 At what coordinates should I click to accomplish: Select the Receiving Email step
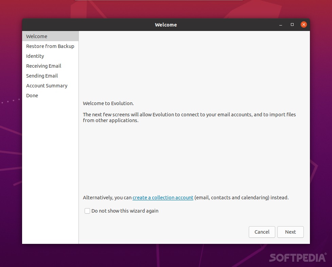pos(50,66)
